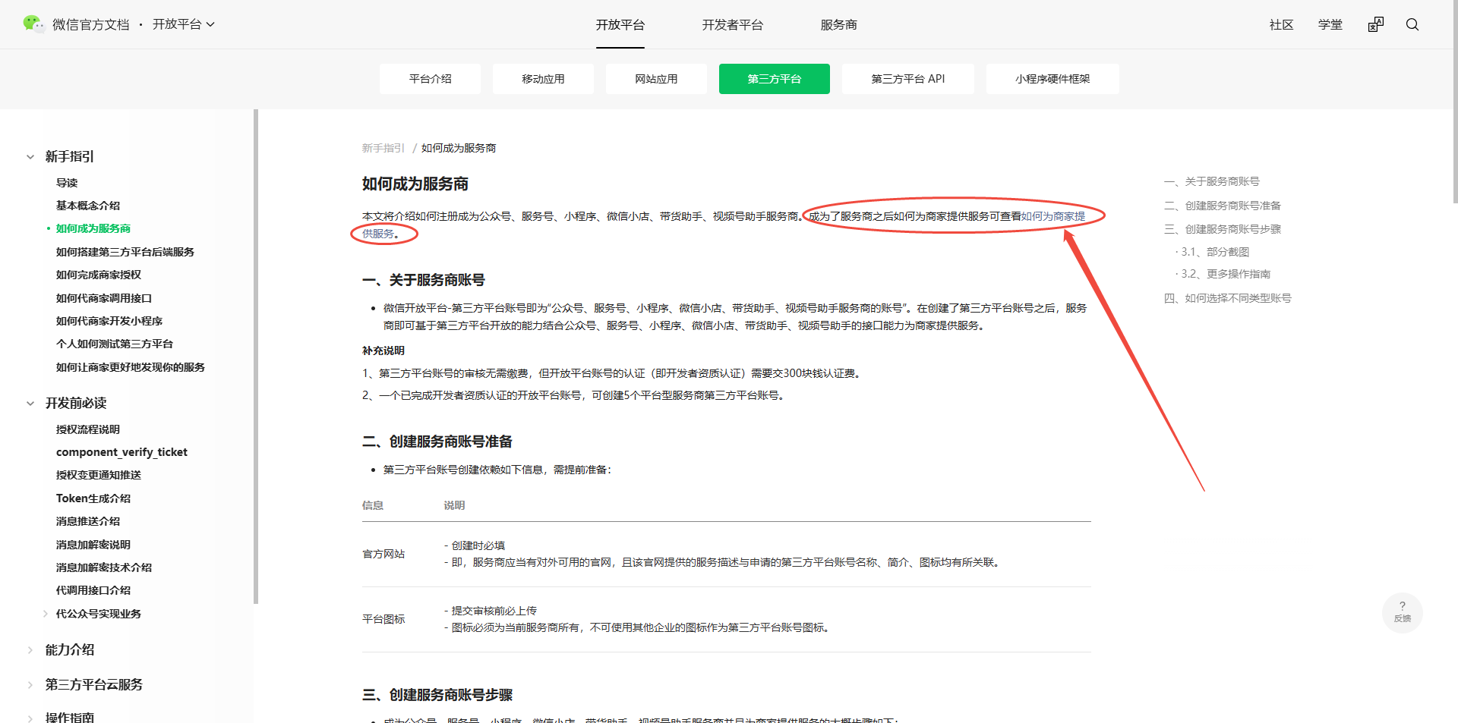The height and width of the screenshot is (723, 1458).
Task: Switch to the 开发者平台 top tab
Action: coord(733,25)
